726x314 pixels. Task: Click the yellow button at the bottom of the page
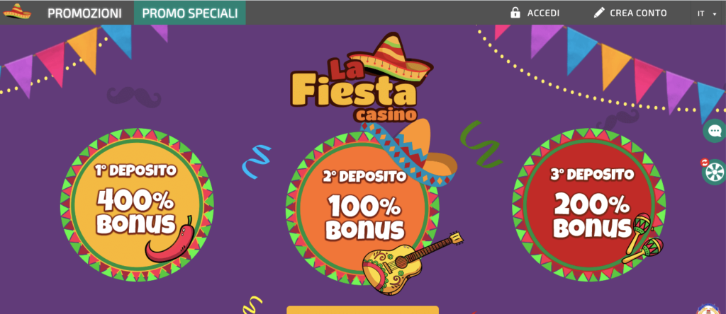point(362,310)
